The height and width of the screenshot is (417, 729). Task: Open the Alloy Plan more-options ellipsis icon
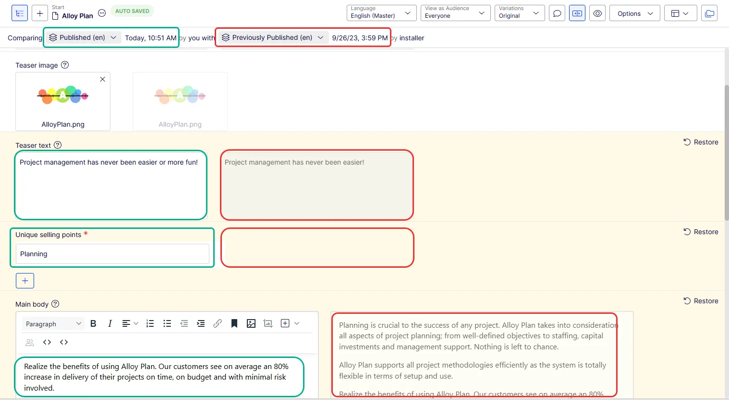102,13
